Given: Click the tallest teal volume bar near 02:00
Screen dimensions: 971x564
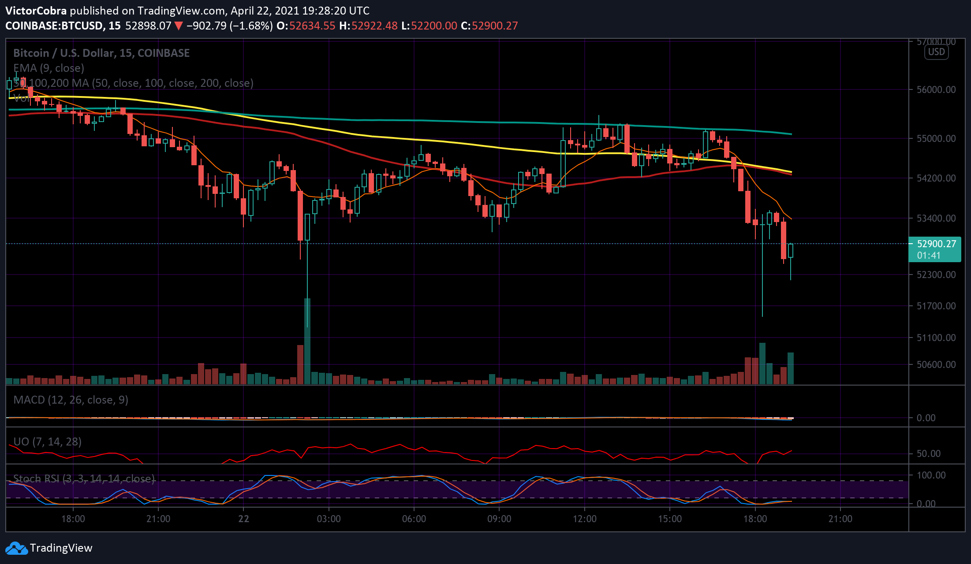Looking at the screenshot, I should [x=307, y=341].
